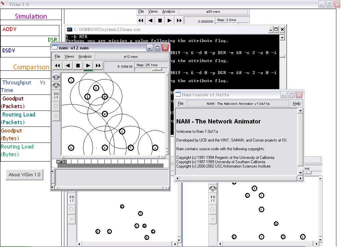Open File menu in a00.nam window
341x247 pixels.
point(141,11)
